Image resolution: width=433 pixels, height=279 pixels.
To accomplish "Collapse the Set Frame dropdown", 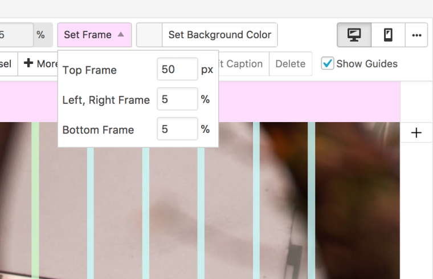I will tap(94, 35).
